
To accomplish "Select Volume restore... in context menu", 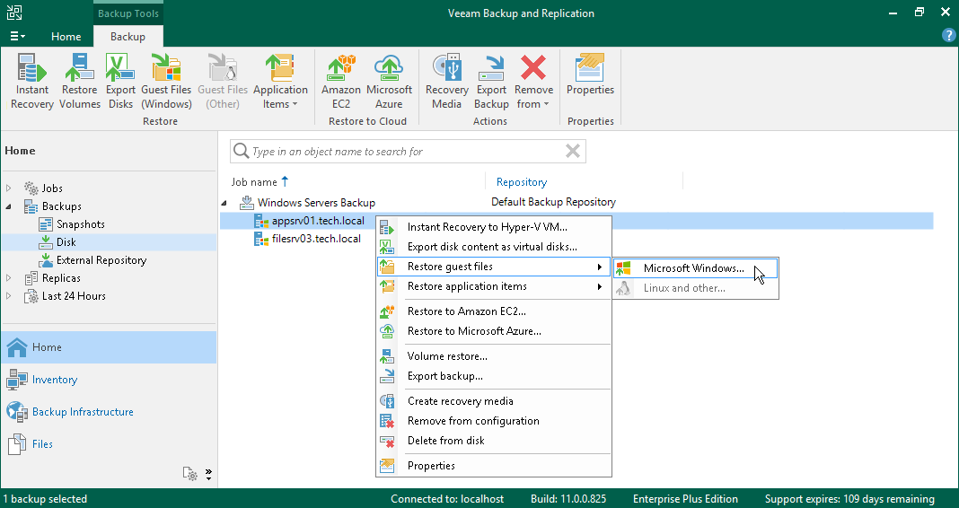I will pyautogui.click(x=447, y=356).
